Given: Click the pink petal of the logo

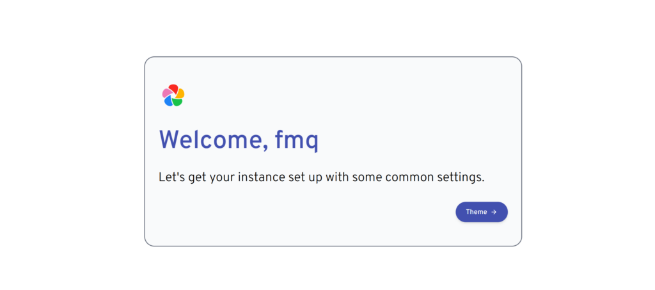Looking at the screenshot, I should pos(166,93).
